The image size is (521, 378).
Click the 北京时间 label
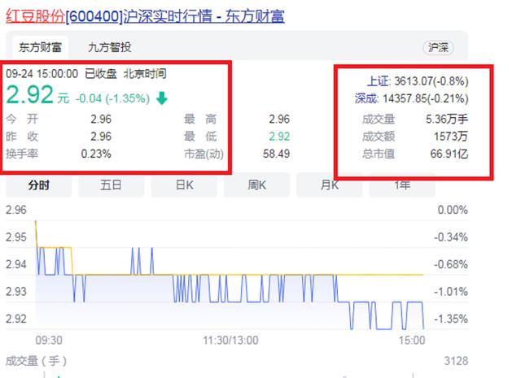click(x=145, y=74)
